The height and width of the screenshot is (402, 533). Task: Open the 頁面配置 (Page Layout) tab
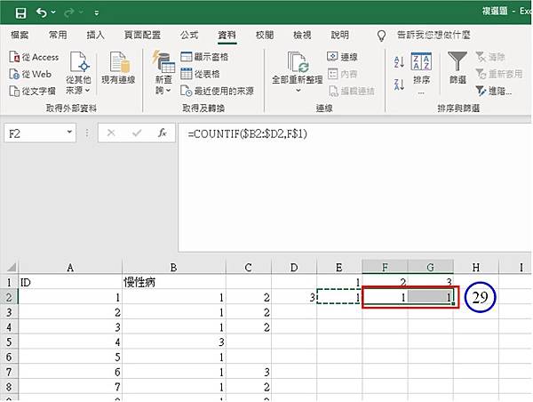142,35
